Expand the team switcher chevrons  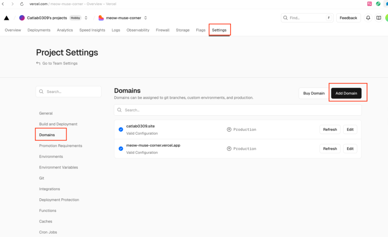coord(86,18)
